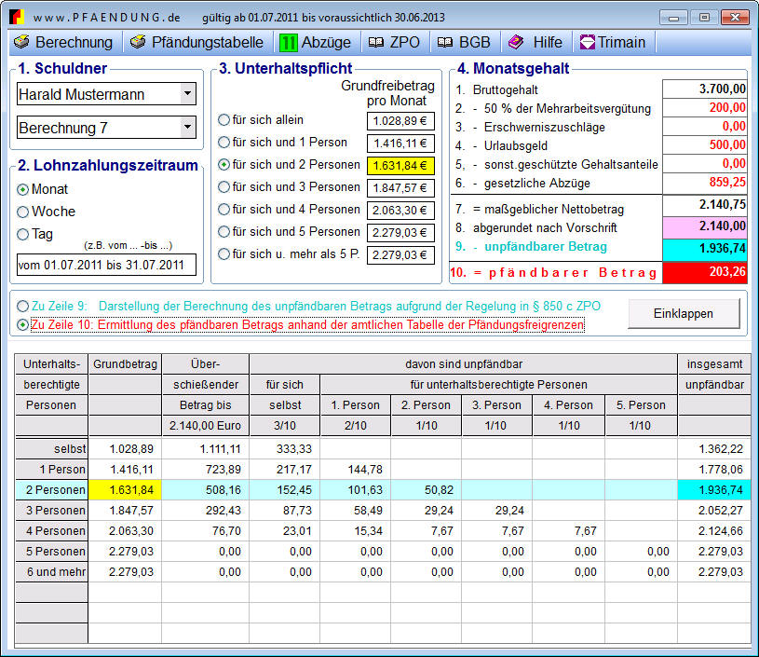Click the German flag app icon
Image resolution: width=759 pixels, height=657 pixels.
click(x=16, y=17)
